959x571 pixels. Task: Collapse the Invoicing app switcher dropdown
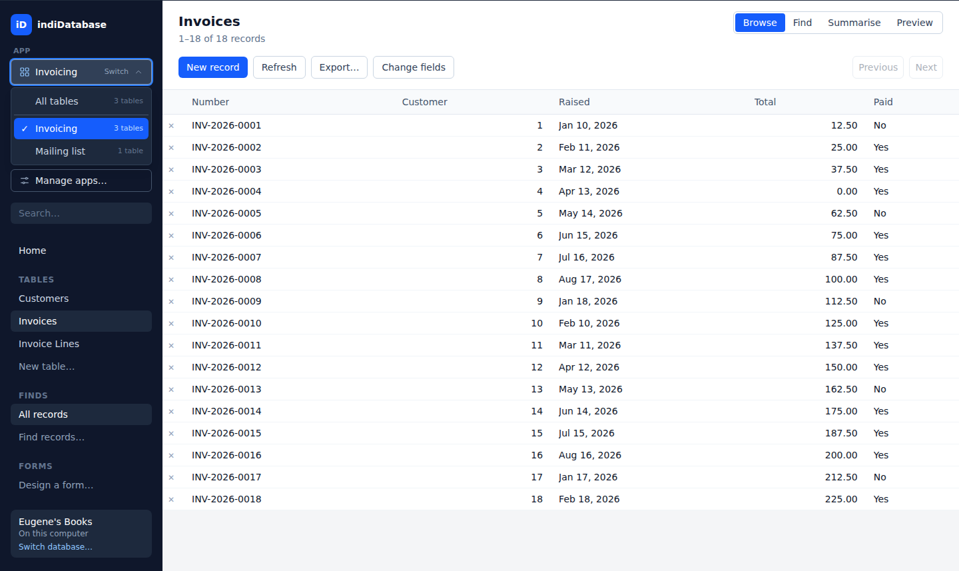click(x=81, y=72)
